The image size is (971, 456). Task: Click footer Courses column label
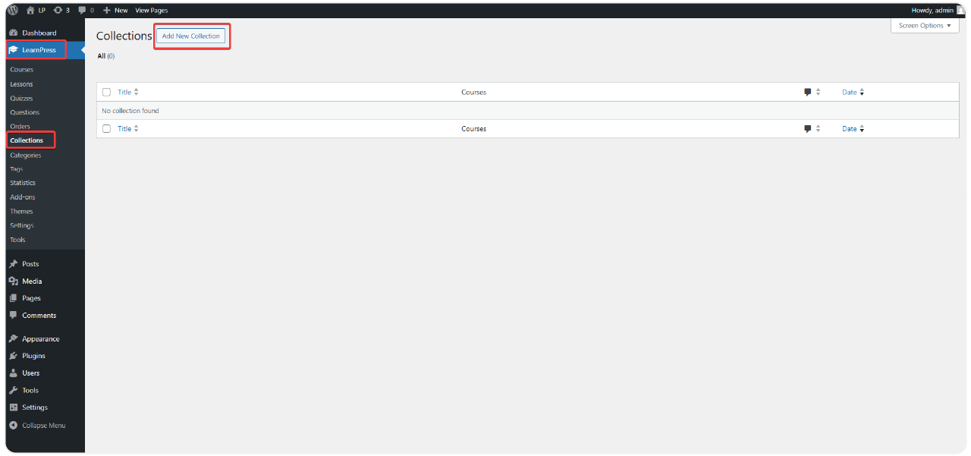(473, 129)
